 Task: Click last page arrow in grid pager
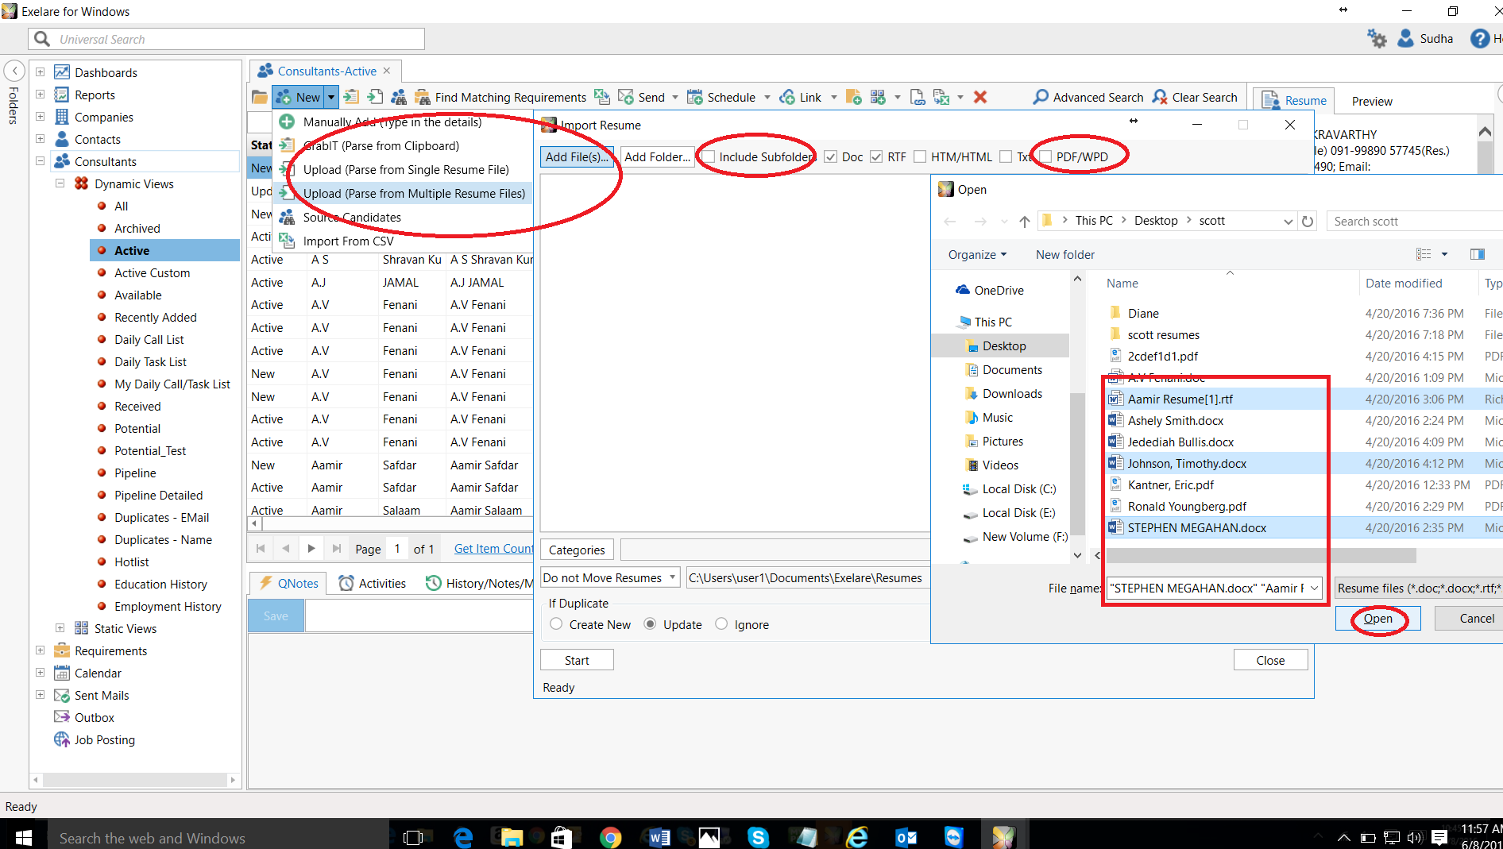click(337, 548)
